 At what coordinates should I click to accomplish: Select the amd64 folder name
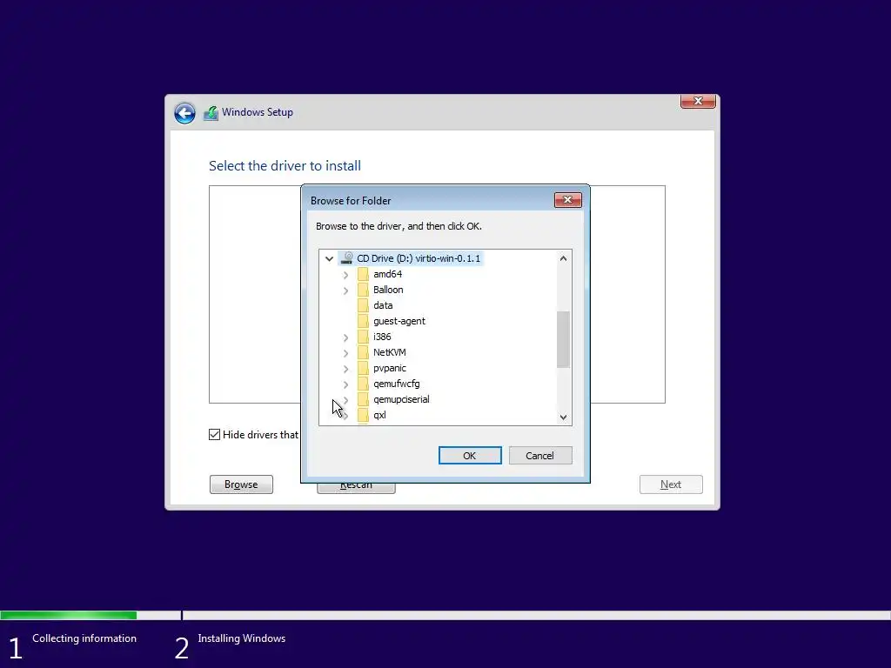point(387,274)
